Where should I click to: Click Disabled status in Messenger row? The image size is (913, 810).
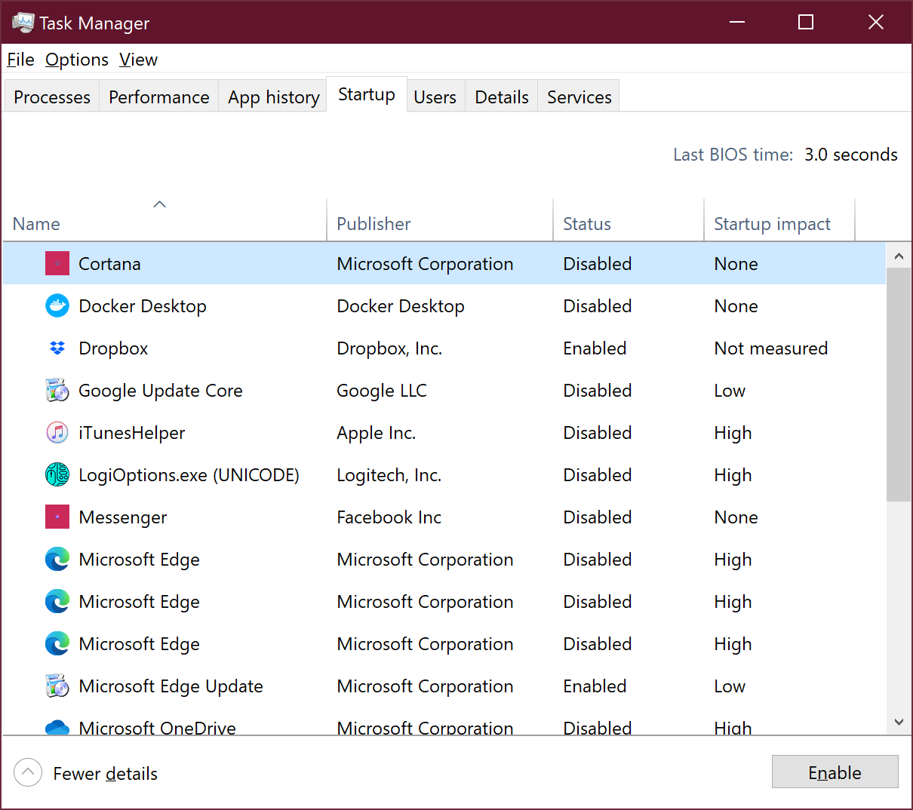pyautogui.click(x=598, y=517)
